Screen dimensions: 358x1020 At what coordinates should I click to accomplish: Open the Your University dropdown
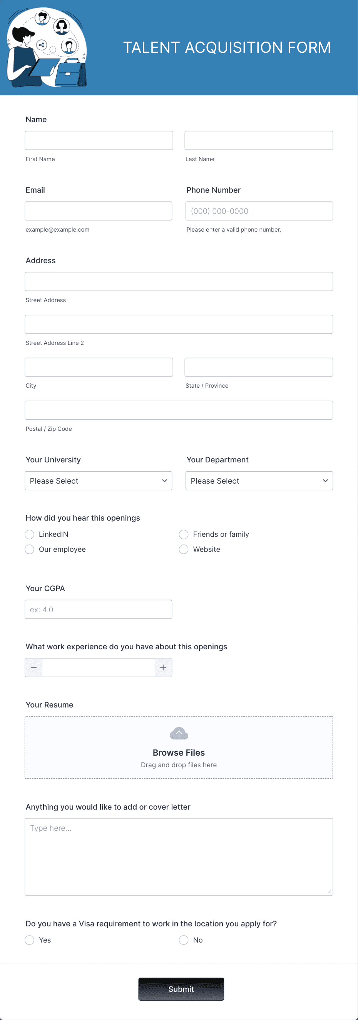(98, 481)
